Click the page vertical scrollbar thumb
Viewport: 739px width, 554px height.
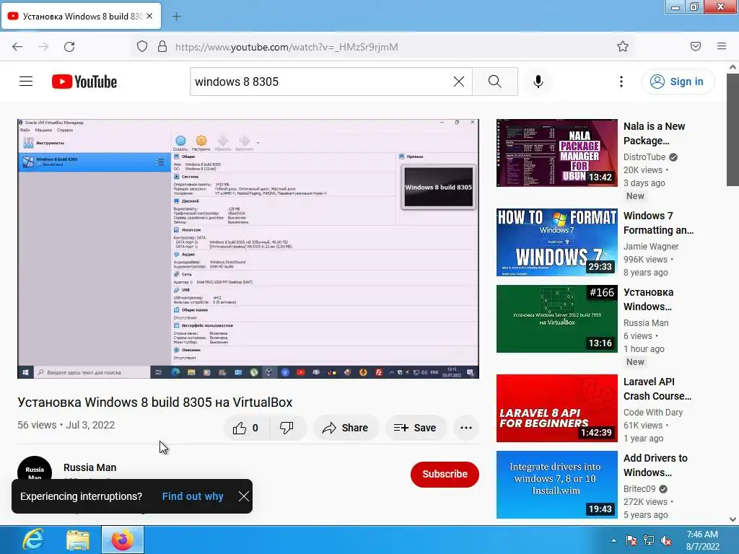pyautogui.click(x=733, y=130)
